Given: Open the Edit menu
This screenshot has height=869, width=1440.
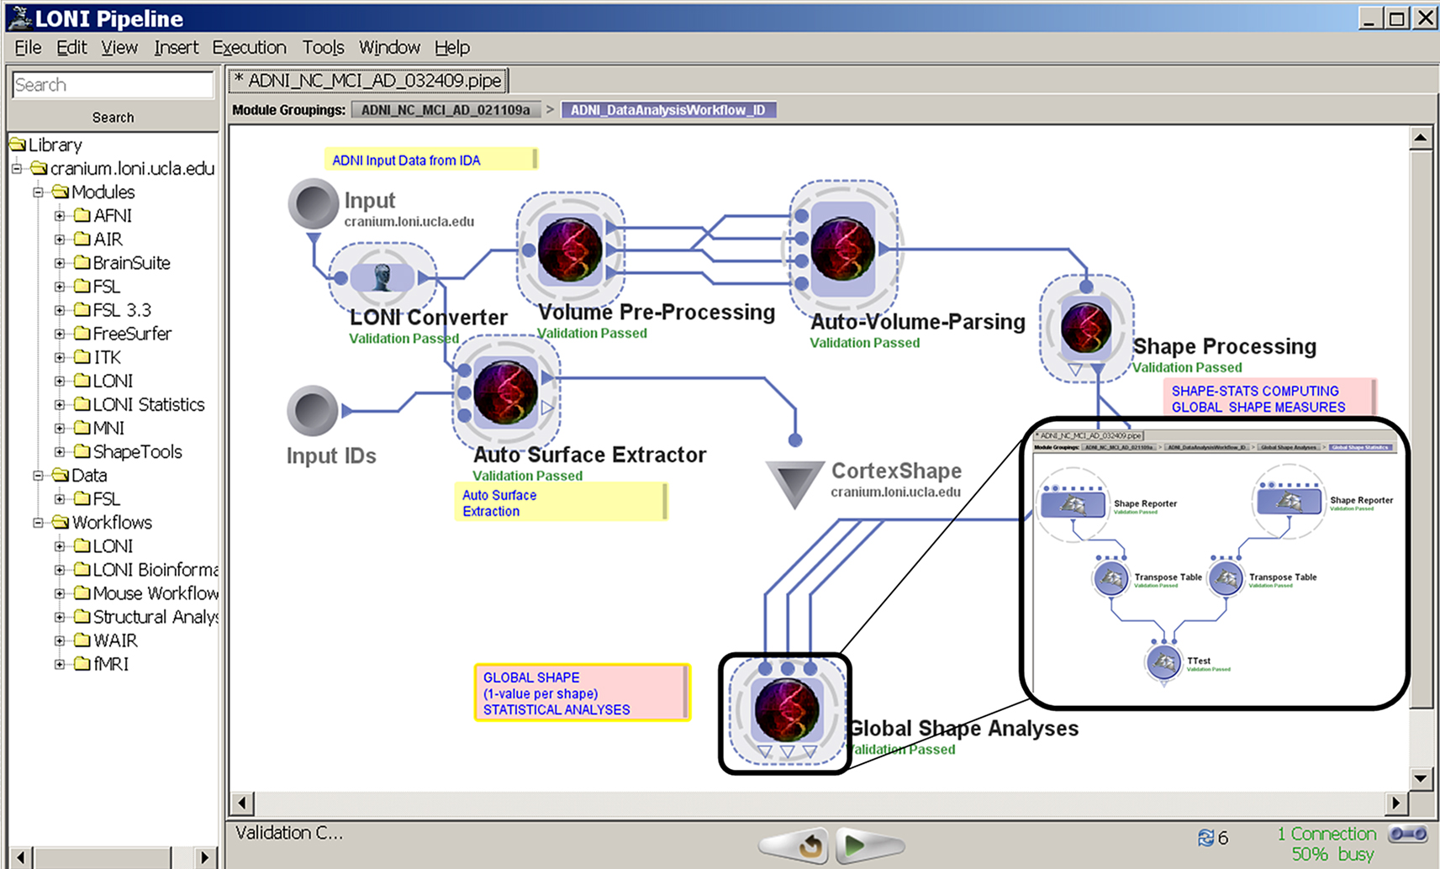Looking at the screenshot, I should coord(71,47).
